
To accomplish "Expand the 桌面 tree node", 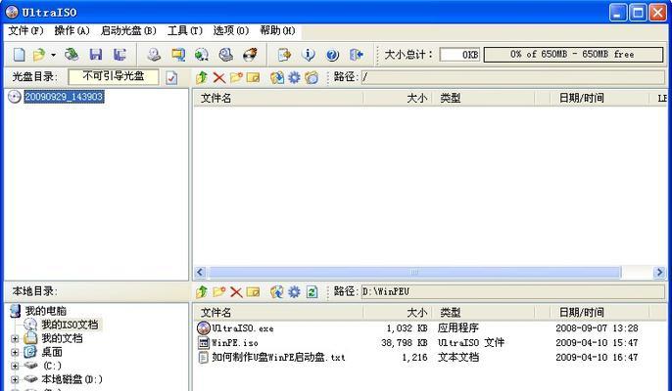I will point(15,353).
